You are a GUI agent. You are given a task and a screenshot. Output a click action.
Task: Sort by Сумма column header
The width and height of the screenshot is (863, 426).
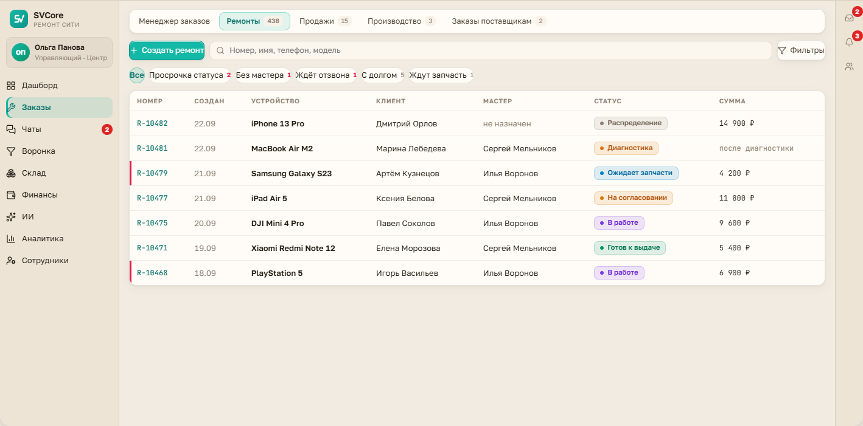point(732,101)
